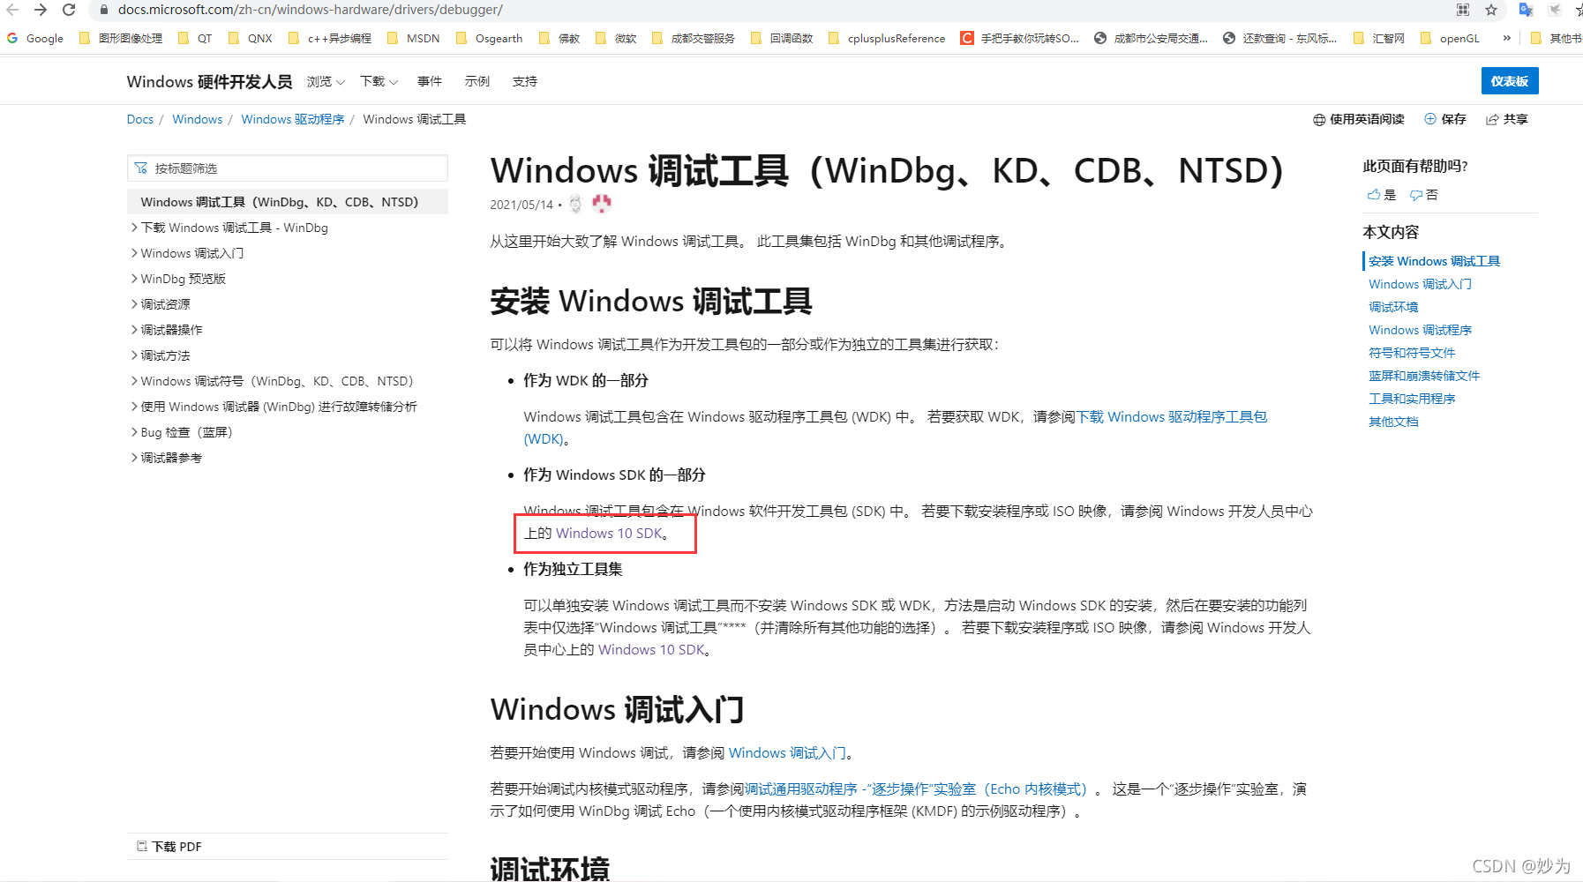Viewport: 1583px width, 882px height.
Task: Open the 成都市公安局交通 bookmark
Action: (x=1151, y=38)
